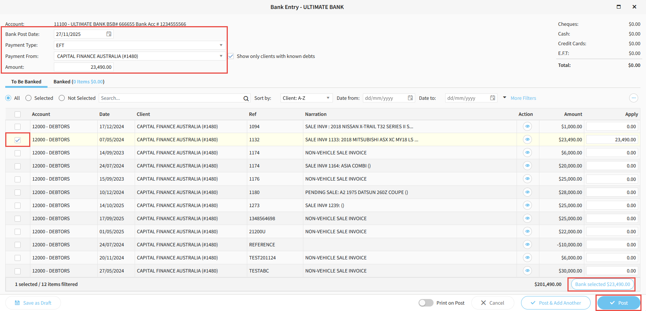Sort by the Amount column header
The height and width of the screenshot is (311, 646).
tap(573, 114)
